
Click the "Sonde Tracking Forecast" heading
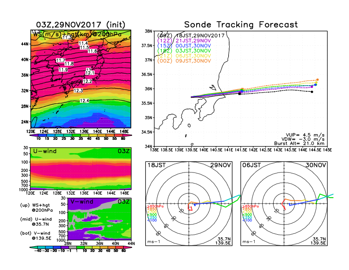[241, 25]
